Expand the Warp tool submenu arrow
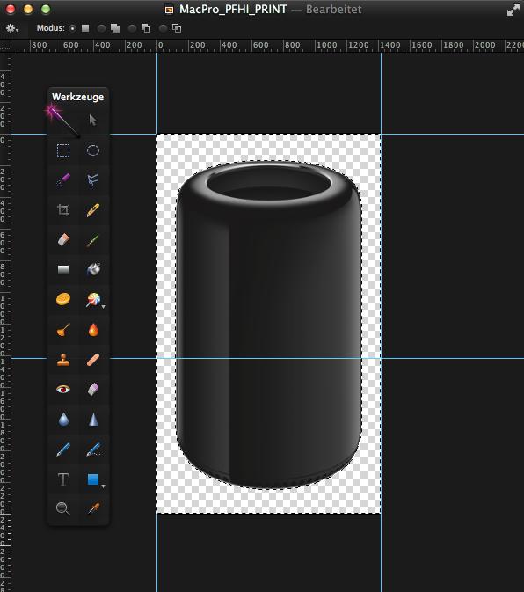Screen dimensions: 524x592 [x=103, y=307]
